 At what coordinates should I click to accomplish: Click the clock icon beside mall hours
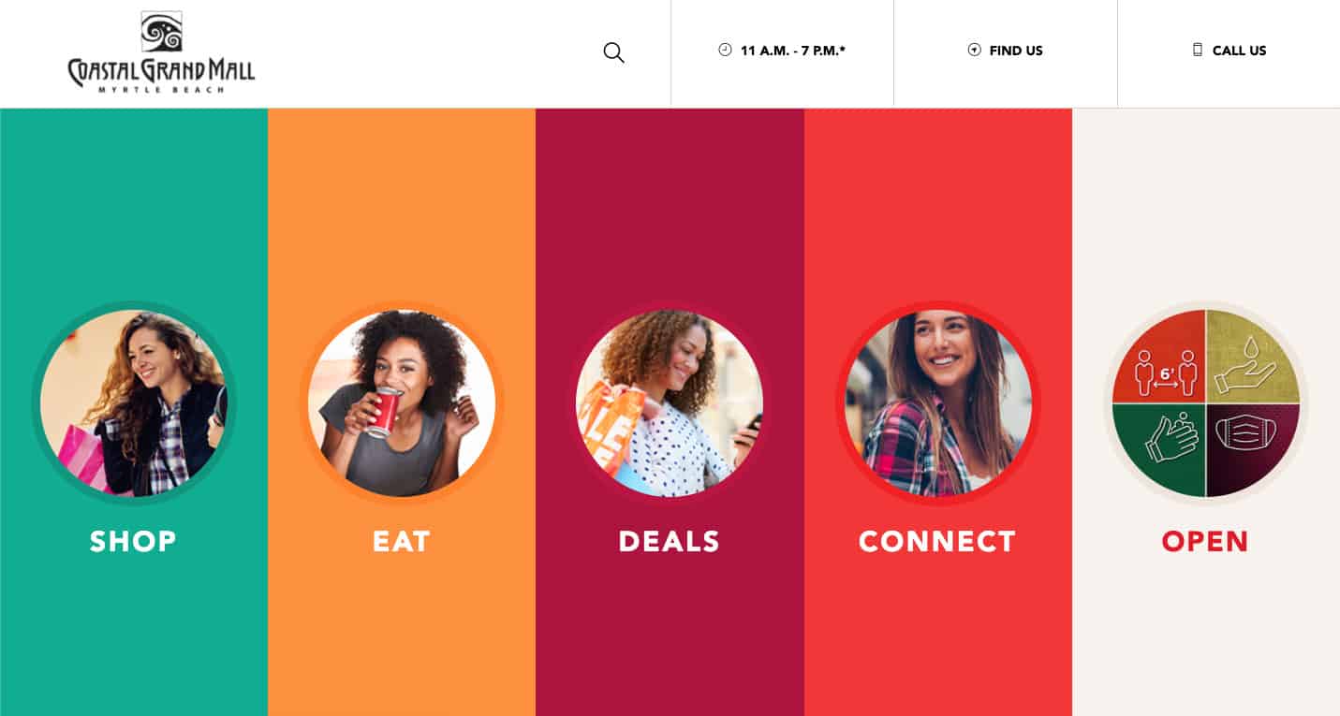pyautogui.click(x=725, y=51)
